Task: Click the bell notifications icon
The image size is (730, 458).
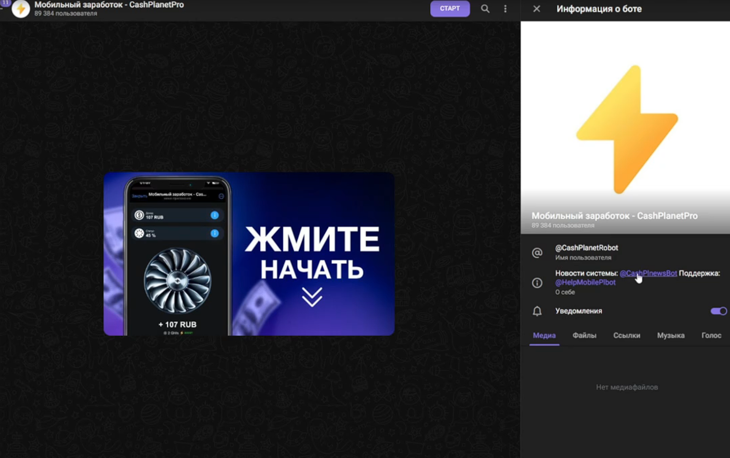Action: coord(537,311)
